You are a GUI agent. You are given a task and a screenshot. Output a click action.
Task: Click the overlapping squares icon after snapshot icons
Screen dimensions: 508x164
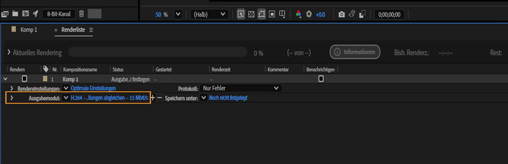[362, 14]
